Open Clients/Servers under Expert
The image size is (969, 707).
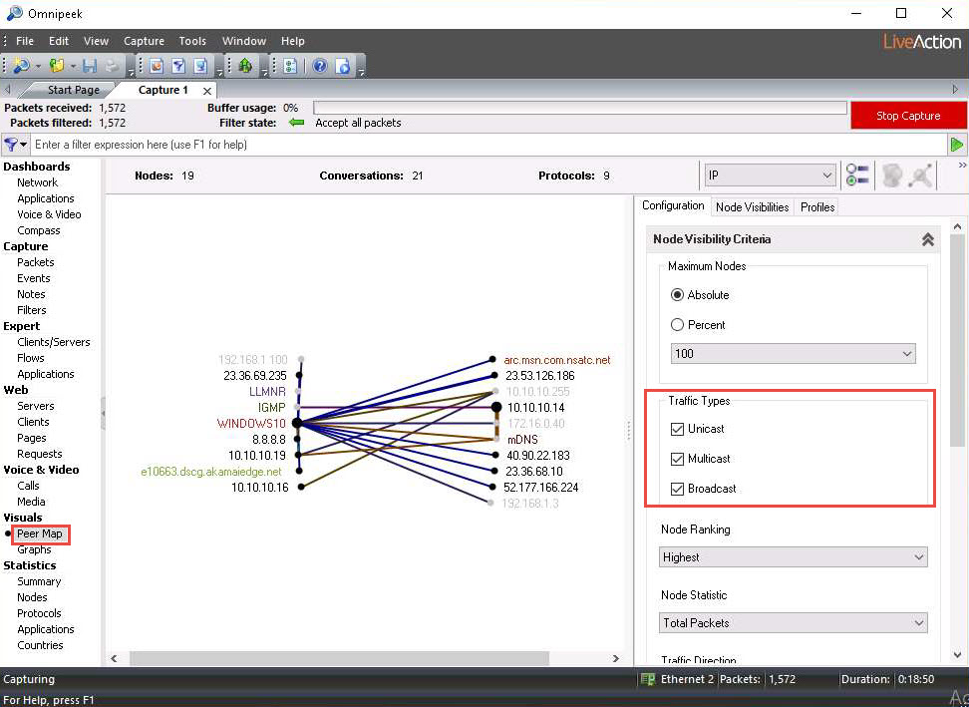(54, 342)
